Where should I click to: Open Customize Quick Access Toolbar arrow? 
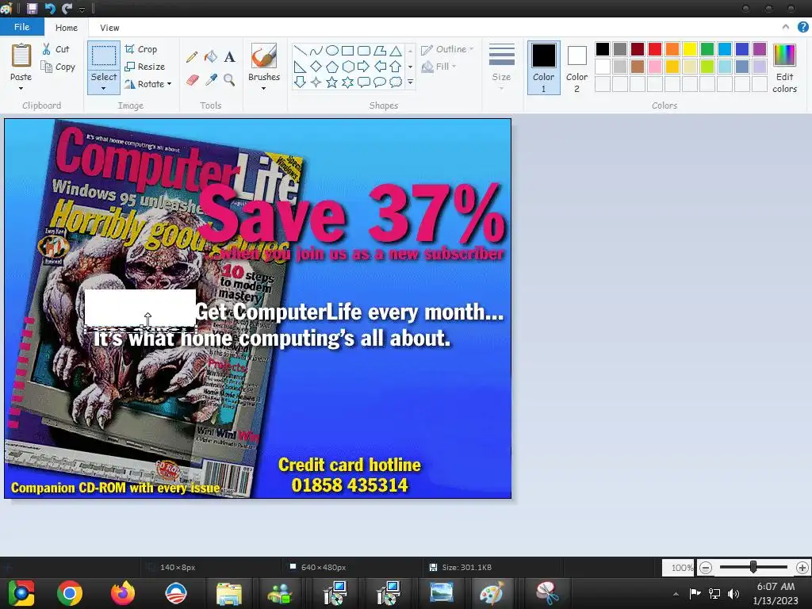coord(82,9)
